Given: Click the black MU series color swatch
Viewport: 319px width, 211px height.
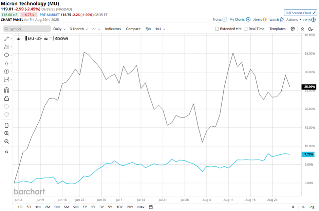Looking at the screenshot, I should (26, 39).
